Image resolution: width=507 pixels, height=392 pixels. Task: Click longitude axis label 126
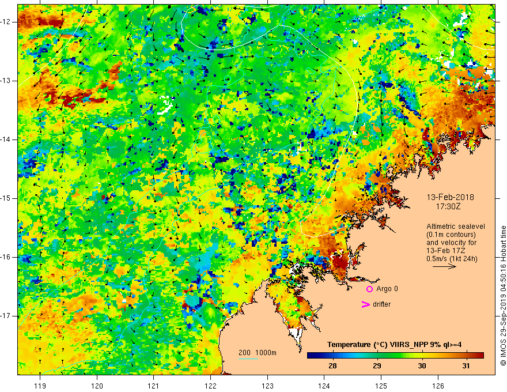click(438, 386)
